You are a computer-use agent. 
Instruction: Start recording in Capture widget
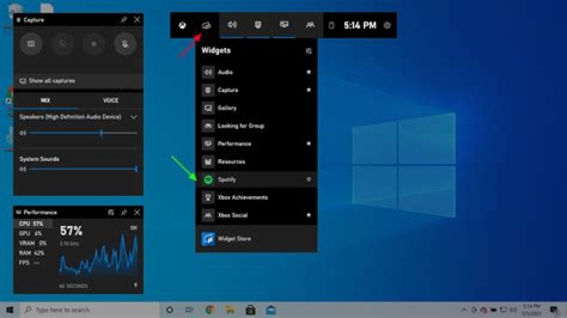(x=94, y=44)
